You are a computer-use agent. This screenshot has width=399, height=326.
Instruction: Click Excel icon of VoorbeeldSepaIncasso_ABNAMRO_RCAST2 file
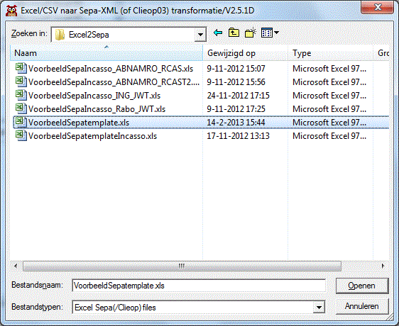click(21, 81)
